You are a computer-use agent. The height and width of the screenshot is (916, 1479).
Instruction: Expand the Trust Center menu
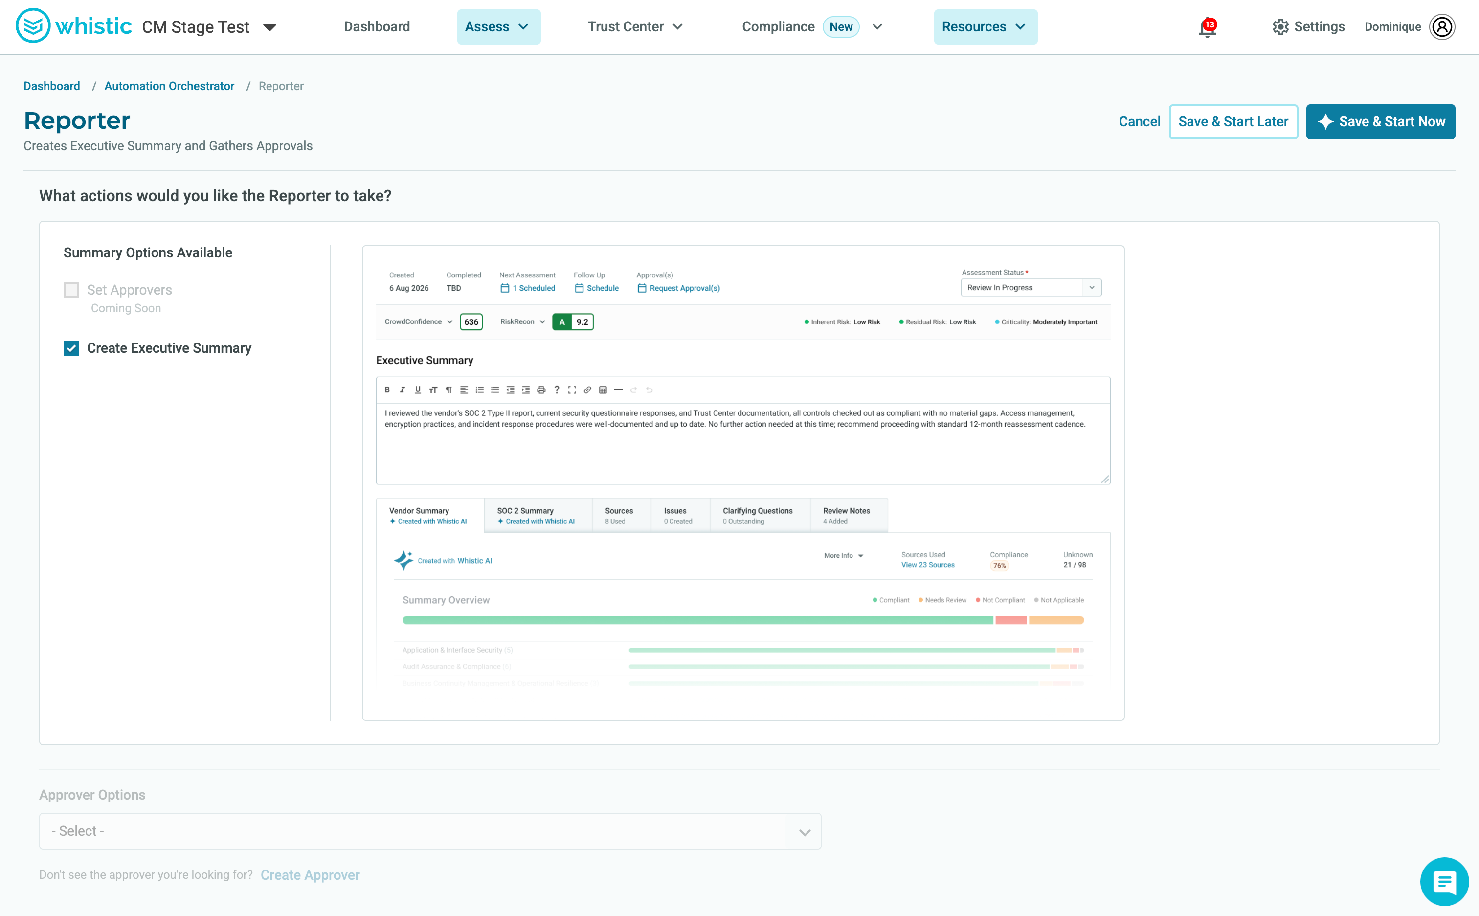point(635,26)
